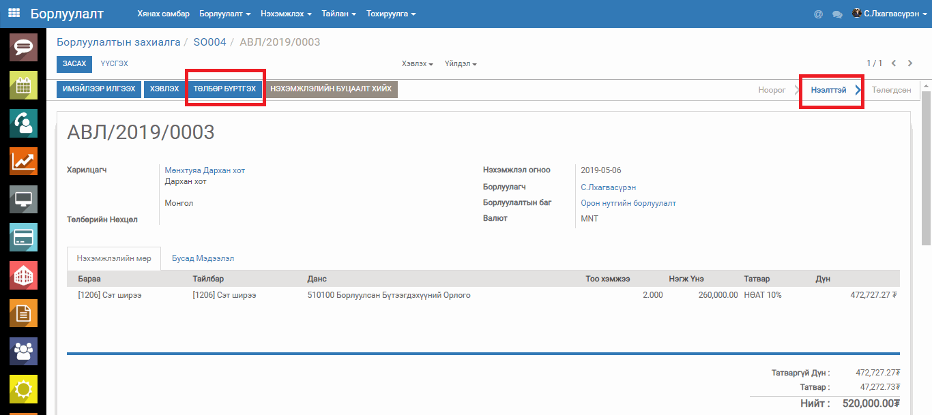The image size is (932, 415).
Task: Click the conversations icon in top bar
Action: tap(837, 14)
